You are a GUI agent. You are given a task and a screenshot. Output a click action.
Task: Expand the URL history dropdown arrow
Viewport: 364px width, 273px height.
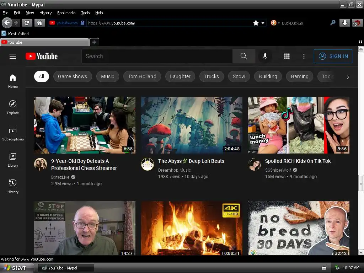tap(263, 23)
